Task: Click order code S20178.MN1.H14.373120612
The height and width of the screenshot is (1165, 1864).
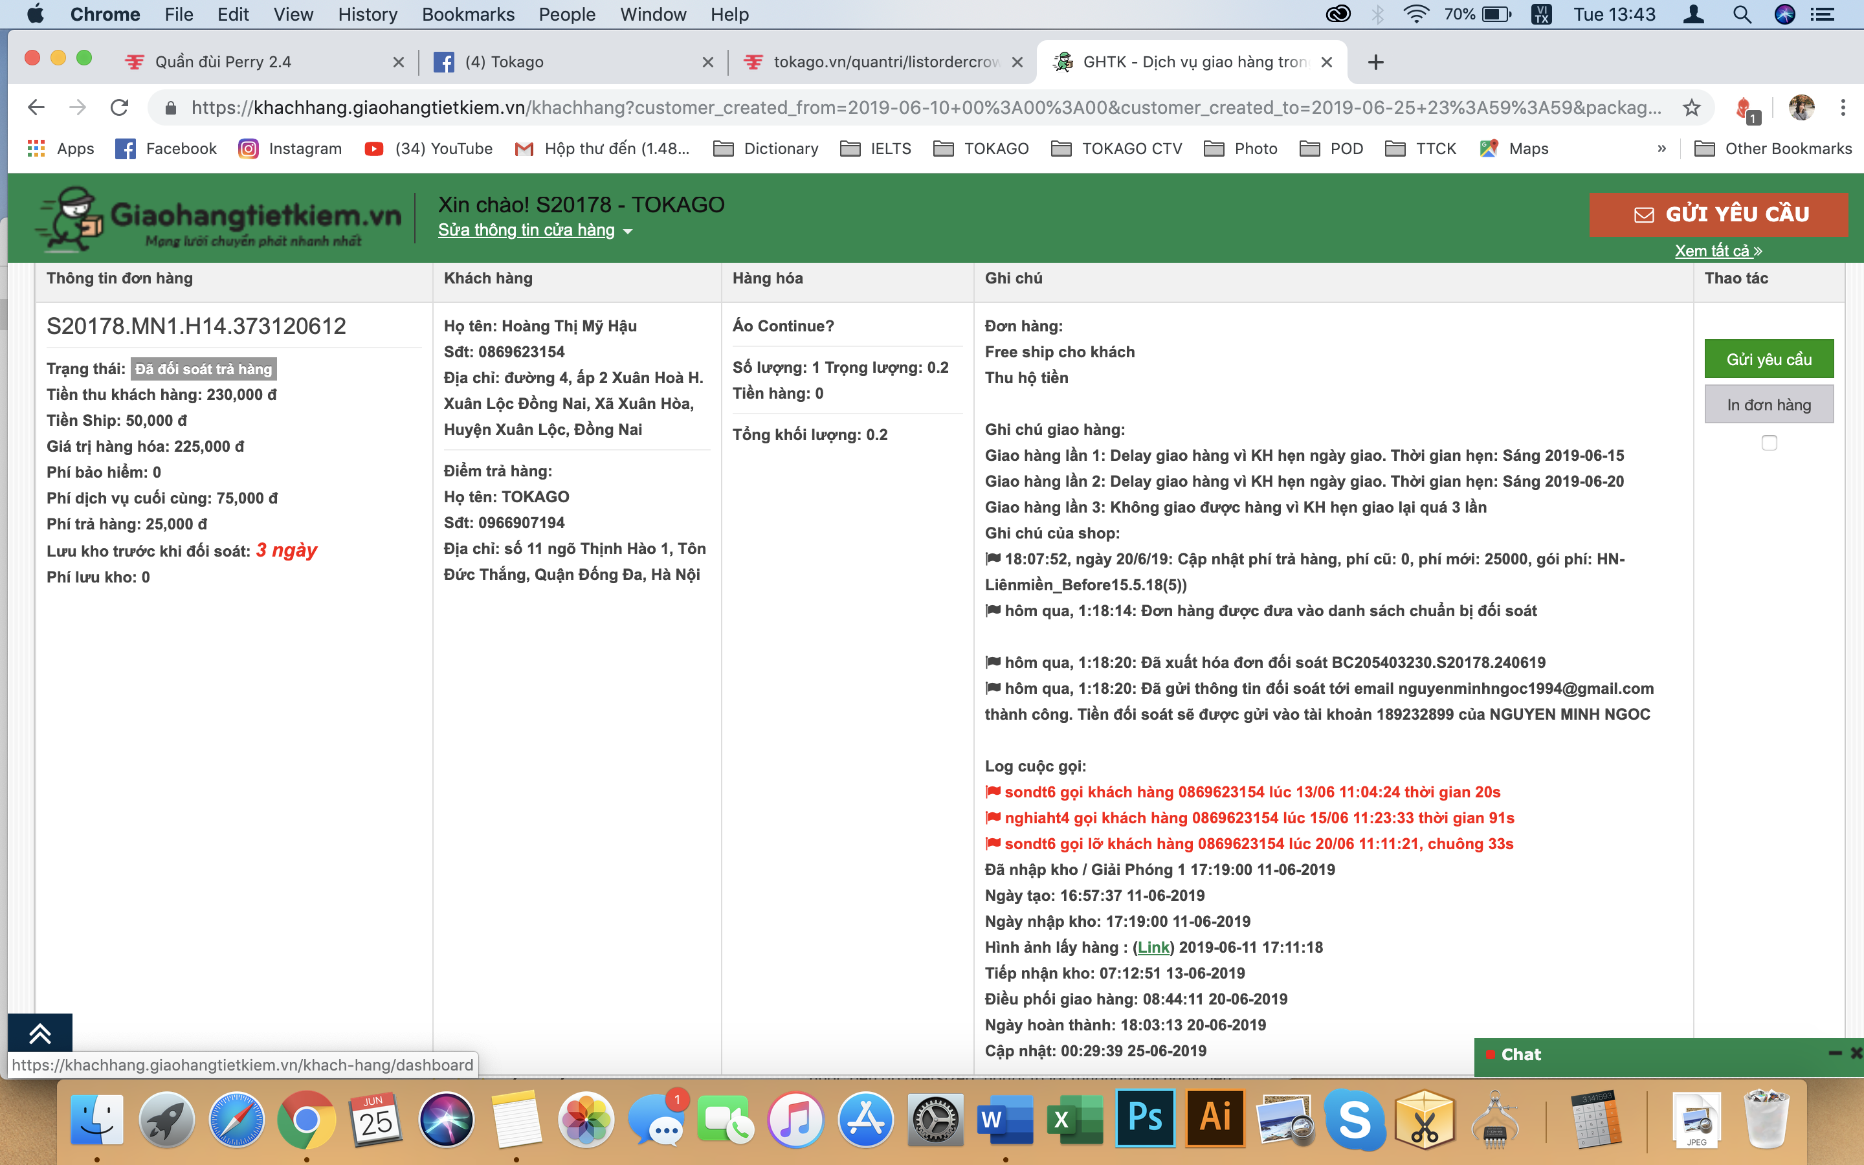Action: [x=196, y=326]
